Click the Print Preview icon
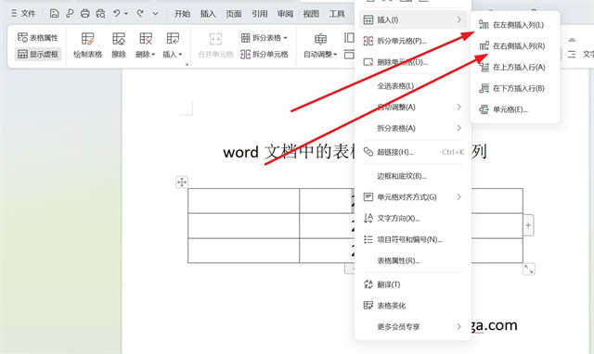The width and height of the screenshot is (594, 354). click(x=100, y=14)
